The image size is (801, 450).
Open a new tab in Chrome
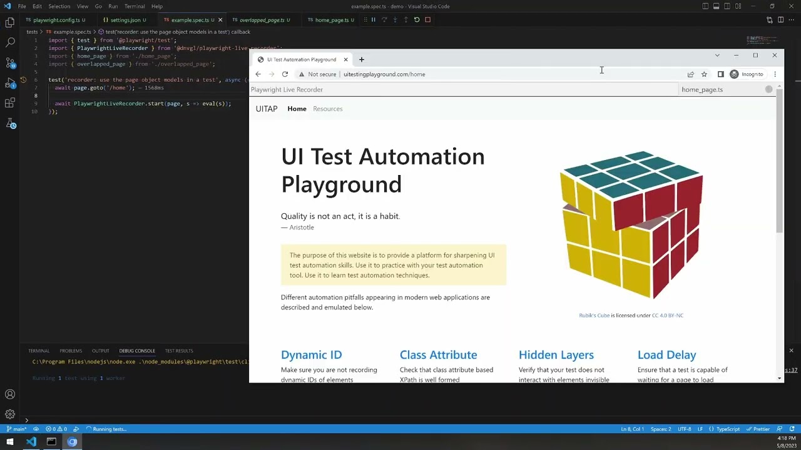coord(361,59)
